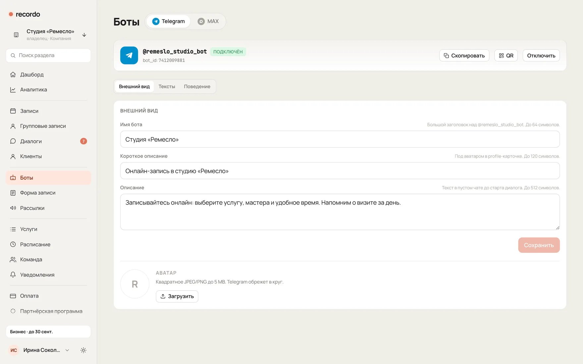Click into the Короткое описание field
Viewport: 583px width, 364px height.
(340, 171)
